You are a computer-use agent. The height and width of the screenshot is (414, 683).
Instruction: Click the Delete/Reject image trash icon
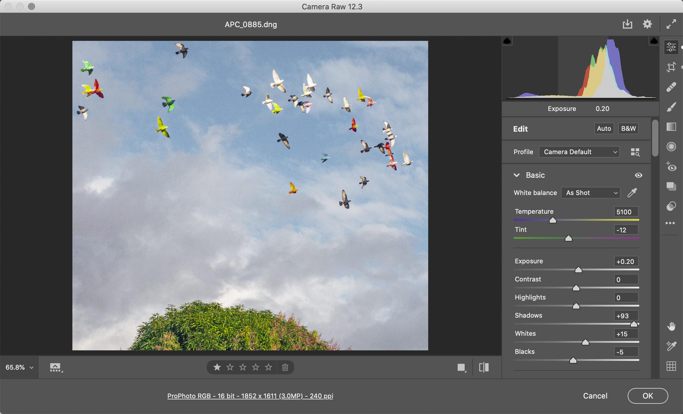coord(284,367)
